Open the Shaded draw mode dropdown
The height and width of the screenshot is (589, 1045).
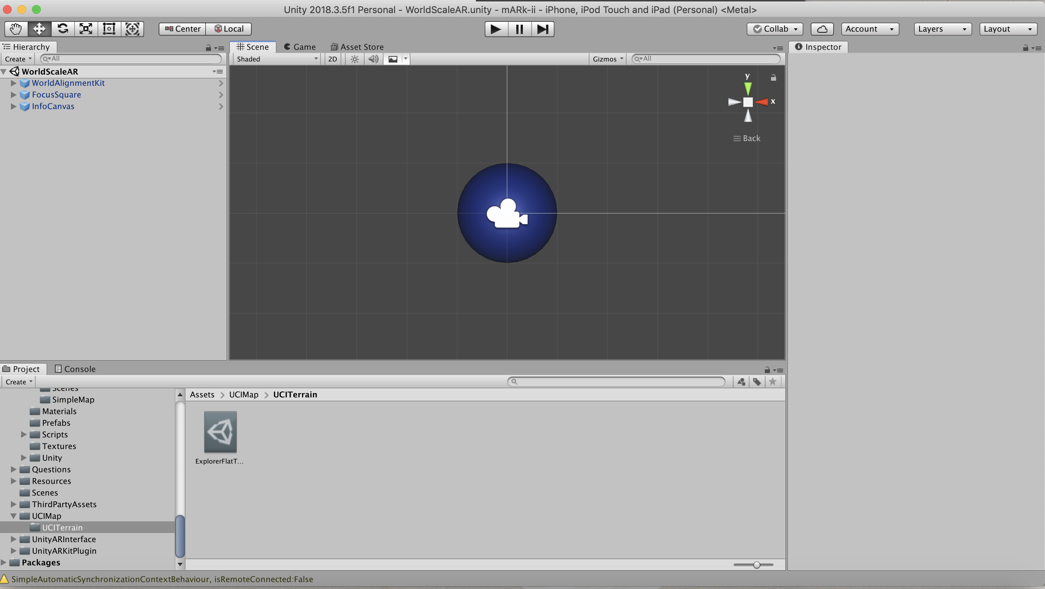[277, 59]
